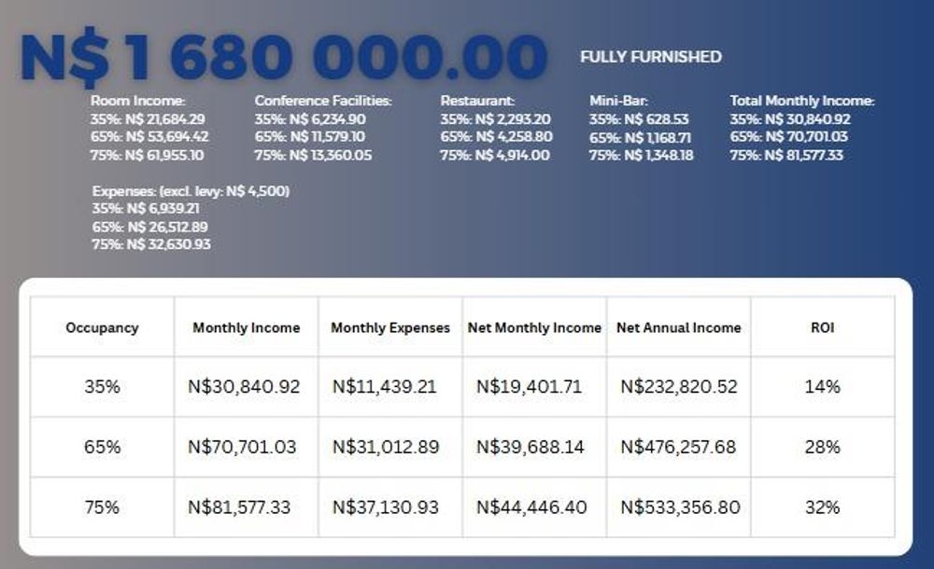Select the Monthly Income column header
Viewport: 934px width, 569px height.
[x=247, y=327]
